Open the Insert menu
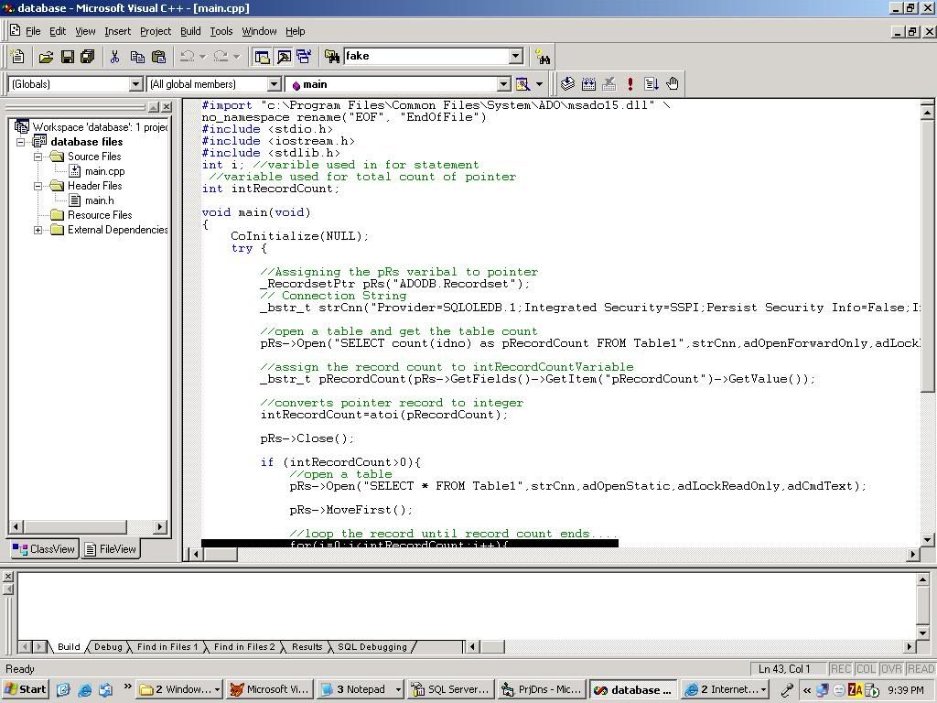Image resolution: width=937 pixels, height=703 pixels. [117, 31]
